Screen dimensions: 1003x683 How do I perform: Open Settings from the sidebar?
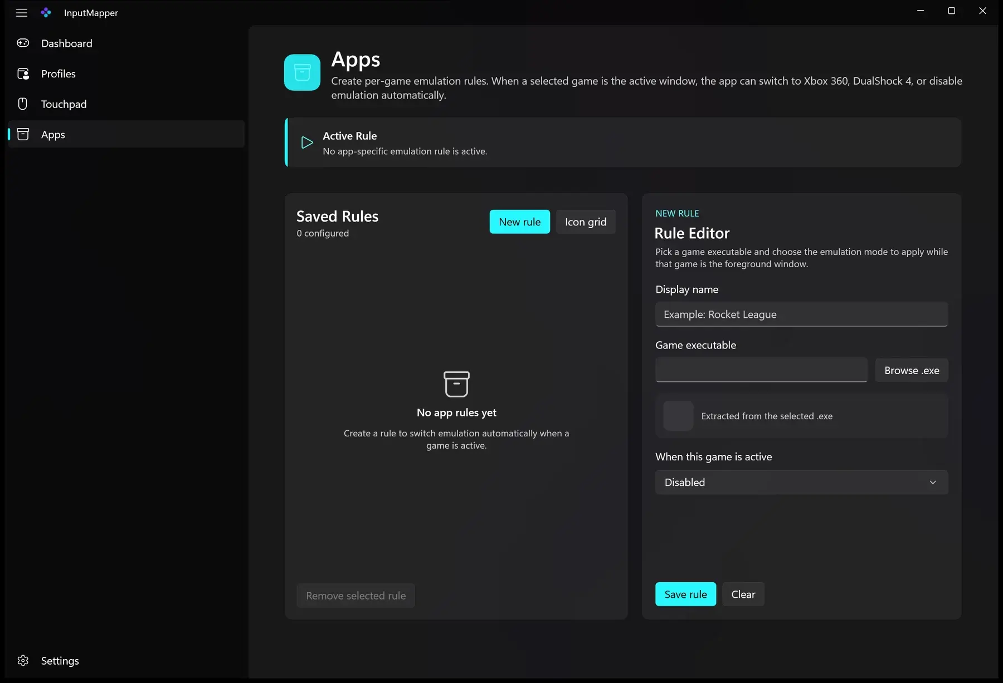(x=126, y=660)
